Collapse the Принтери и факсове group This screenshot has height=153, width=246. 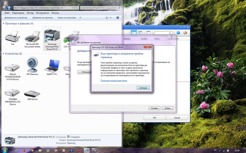click(3, 24)
